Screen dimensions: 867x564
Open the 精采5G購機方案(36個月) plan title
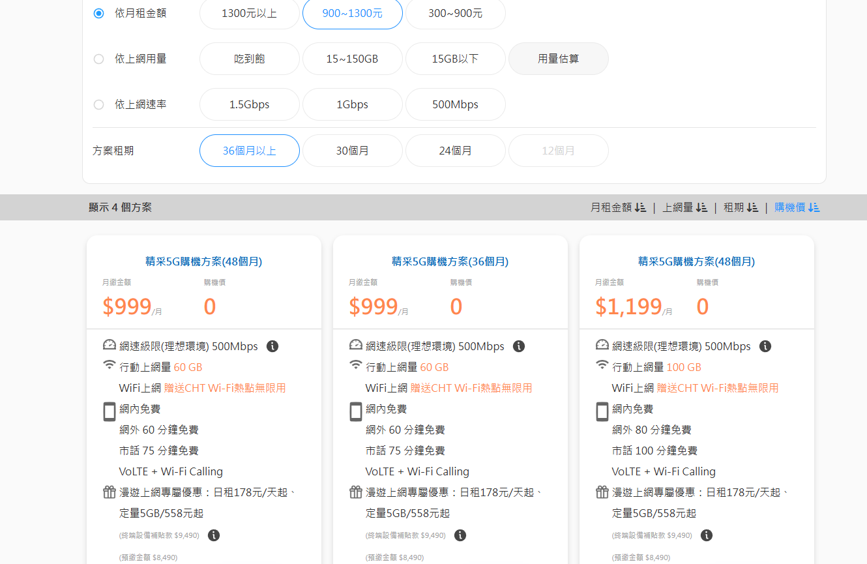coord(450,261)
